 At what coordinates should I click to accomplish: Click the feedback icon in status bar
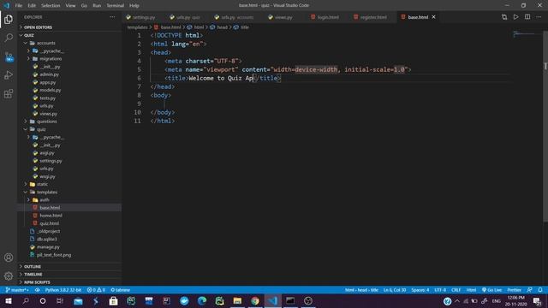coord(530,290)
